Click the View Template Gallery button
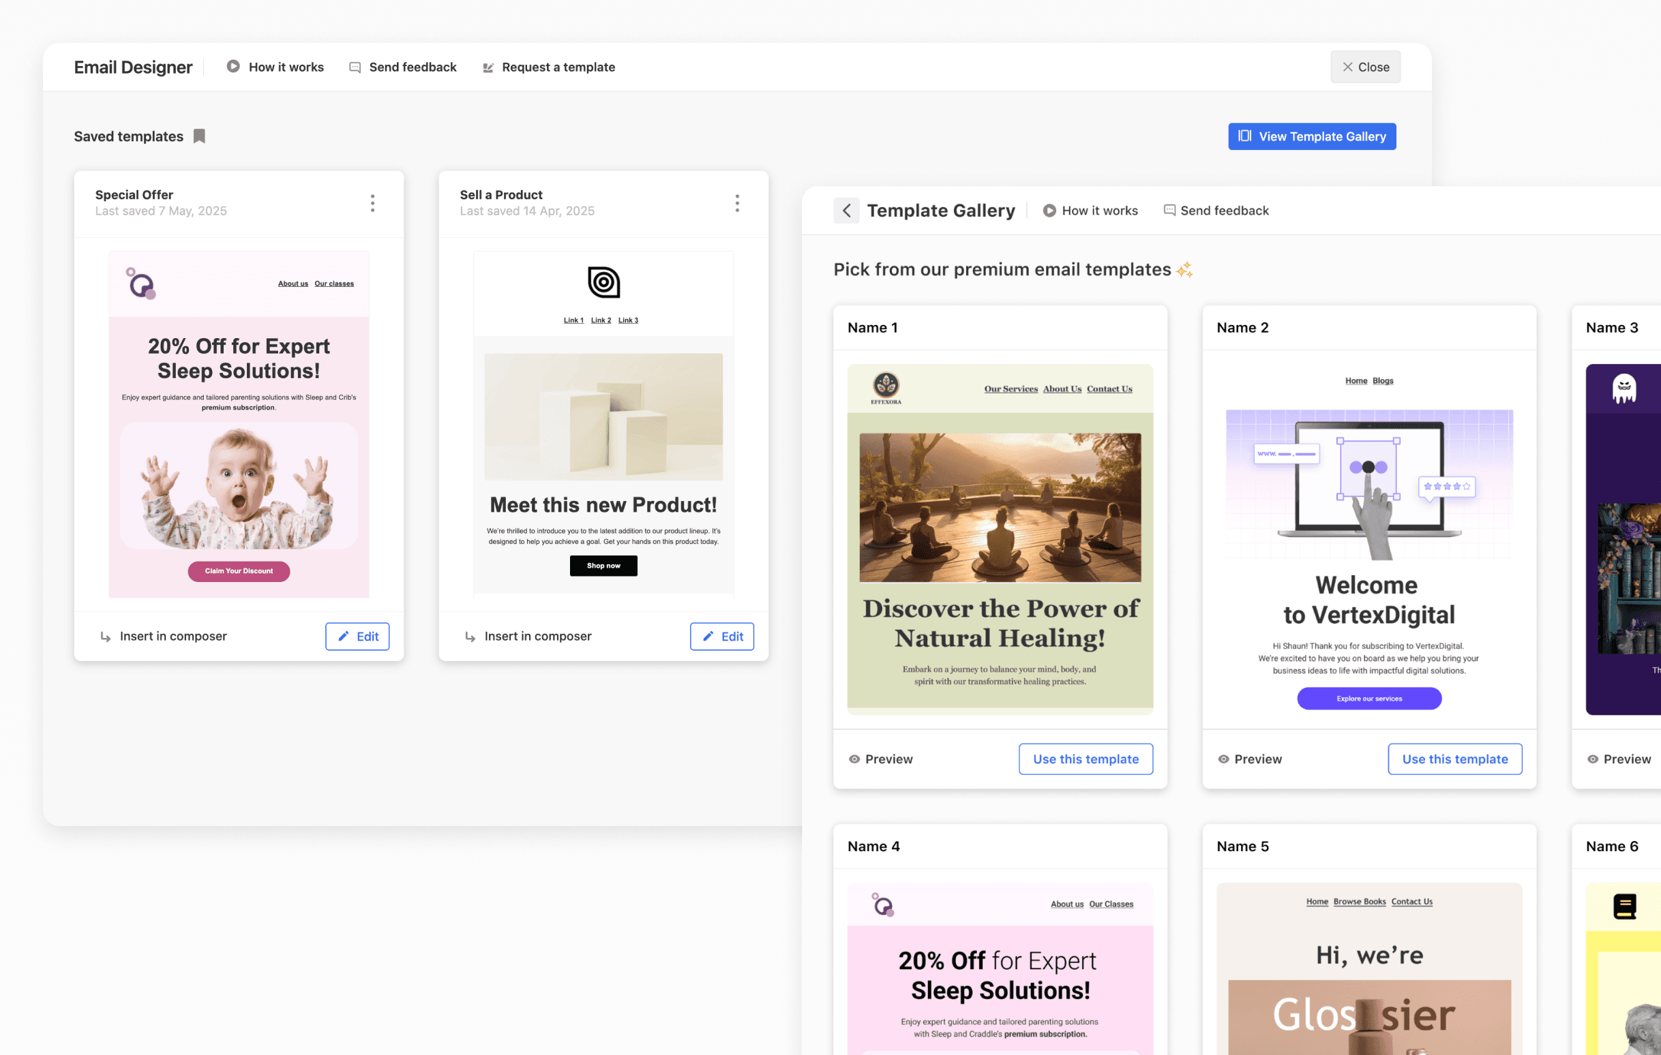1661x1055 pixels. pos(1312,136)
